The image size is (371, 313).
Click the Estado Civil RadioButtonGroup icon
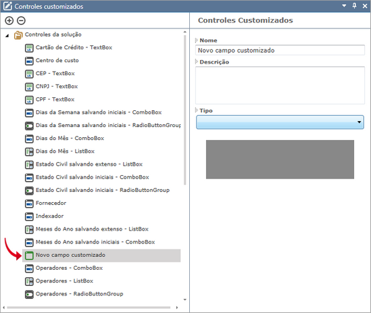point(29,191)
